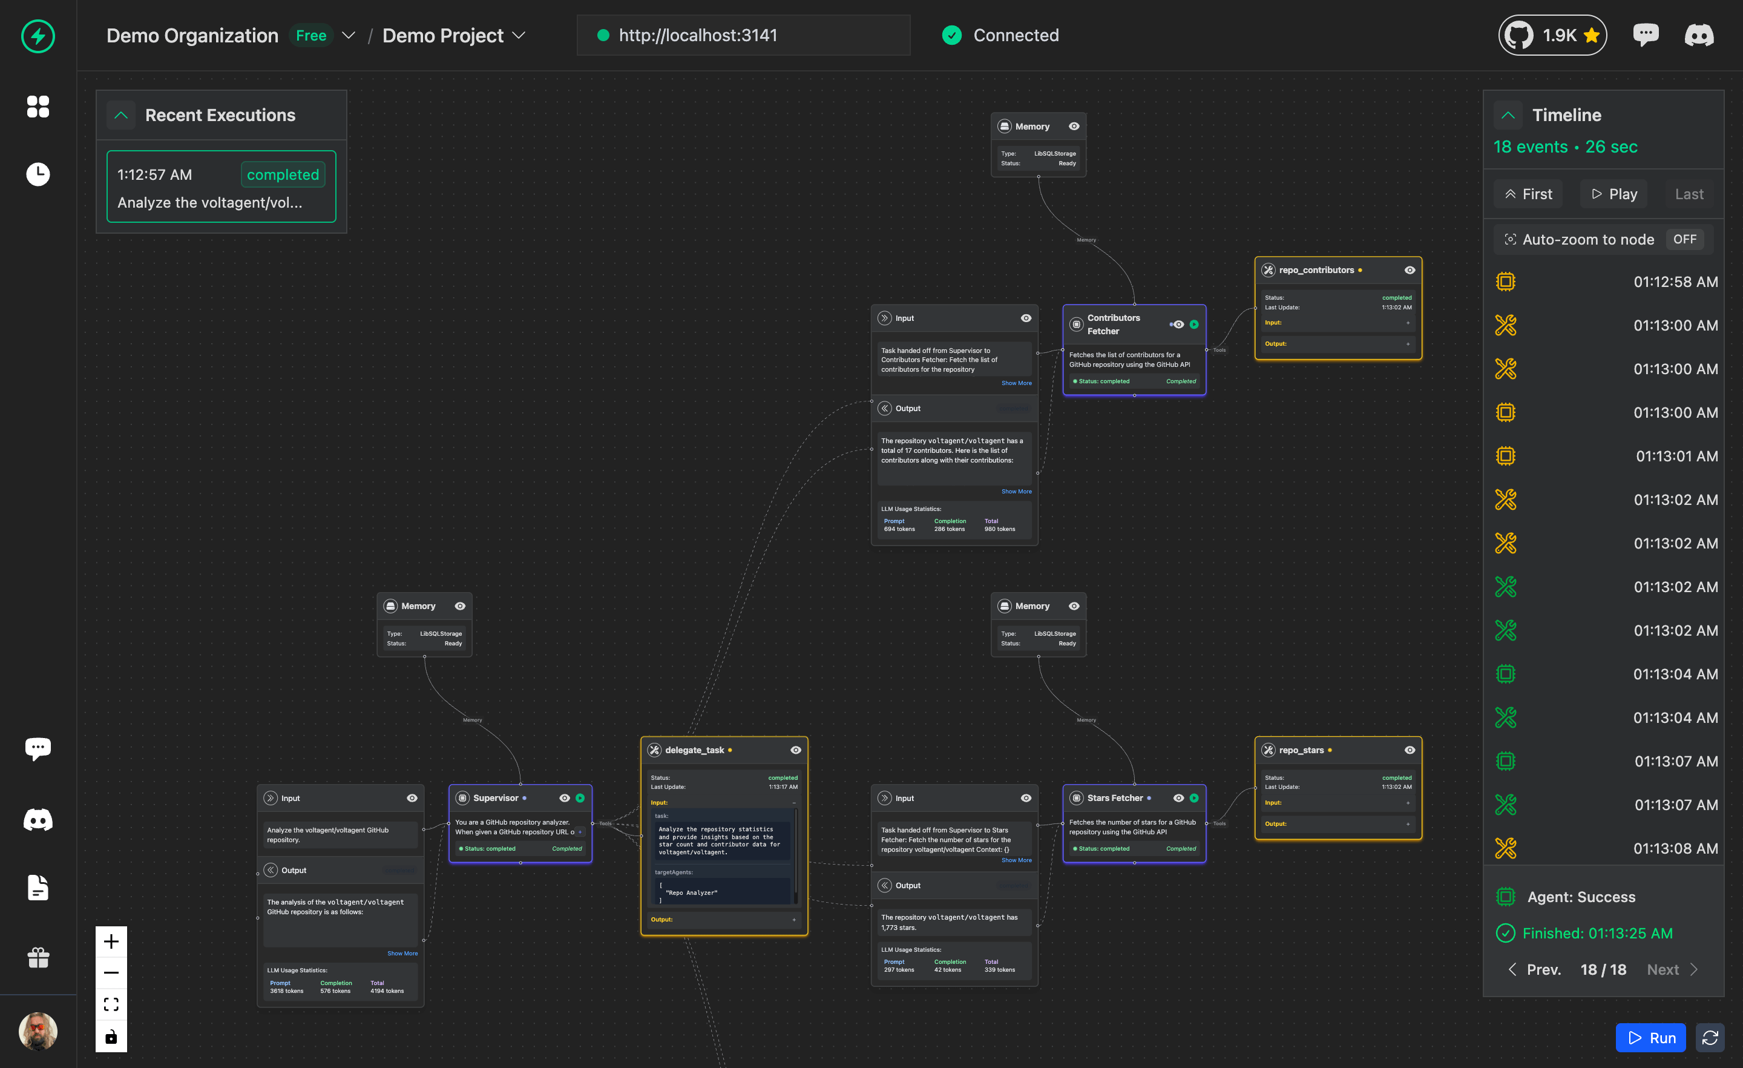The width and height of the screenshot is (1743, 1068).
Task: Select the 01:13:04 AM agent timeline event
Action: (x=1606, y=674)
